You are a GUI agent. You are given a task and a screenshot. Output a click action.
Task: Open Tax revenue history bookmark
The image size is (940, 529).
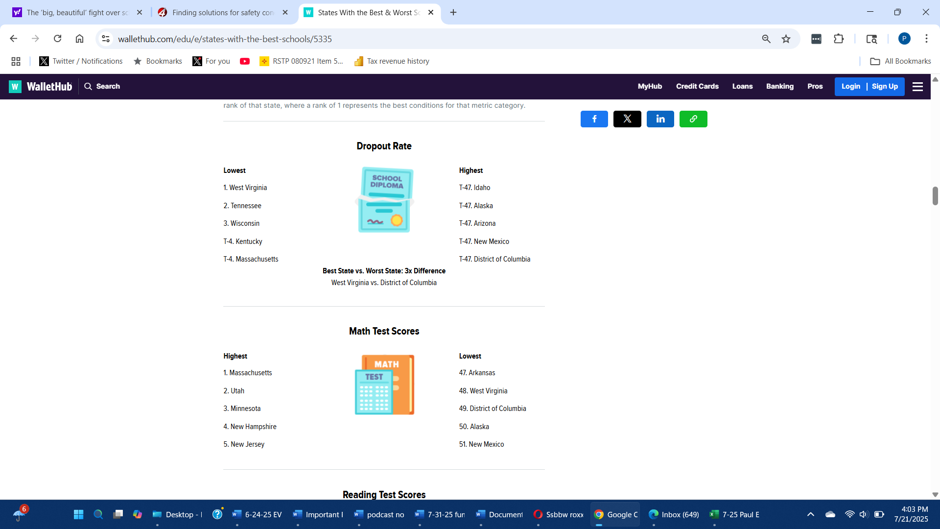(392, 61)
